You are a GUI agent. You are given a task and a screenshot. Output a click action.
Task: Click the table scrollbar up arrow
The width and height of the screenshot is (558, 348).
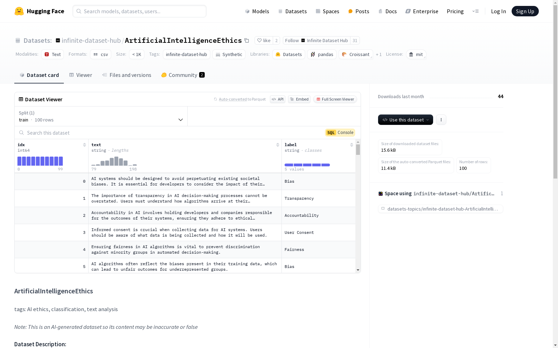coord(358,142)
